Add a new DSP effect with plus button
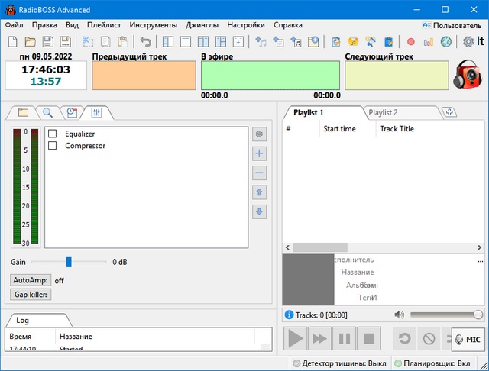Image resolution: width=489 pixels, height=371 pixels. pyautogui.click(x=260, y=153)
